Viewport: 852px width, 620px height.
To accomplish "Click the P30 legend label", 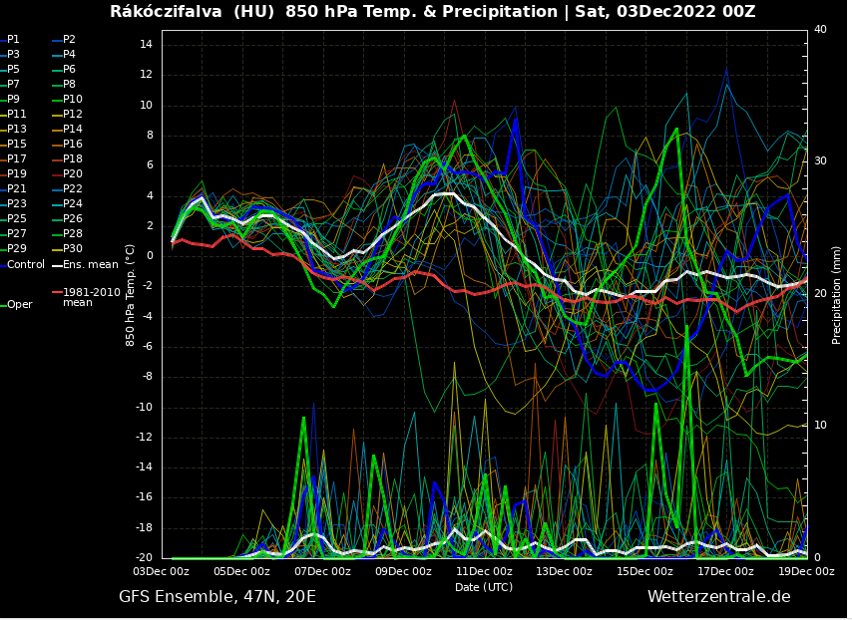I will tap(73, 249).
